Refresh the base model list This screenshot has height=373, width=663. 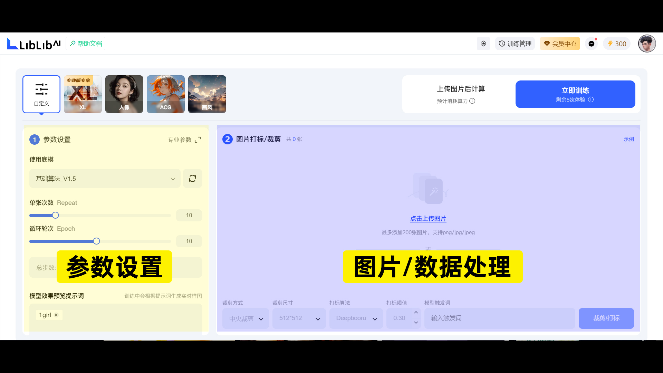[x=192, y=179]
